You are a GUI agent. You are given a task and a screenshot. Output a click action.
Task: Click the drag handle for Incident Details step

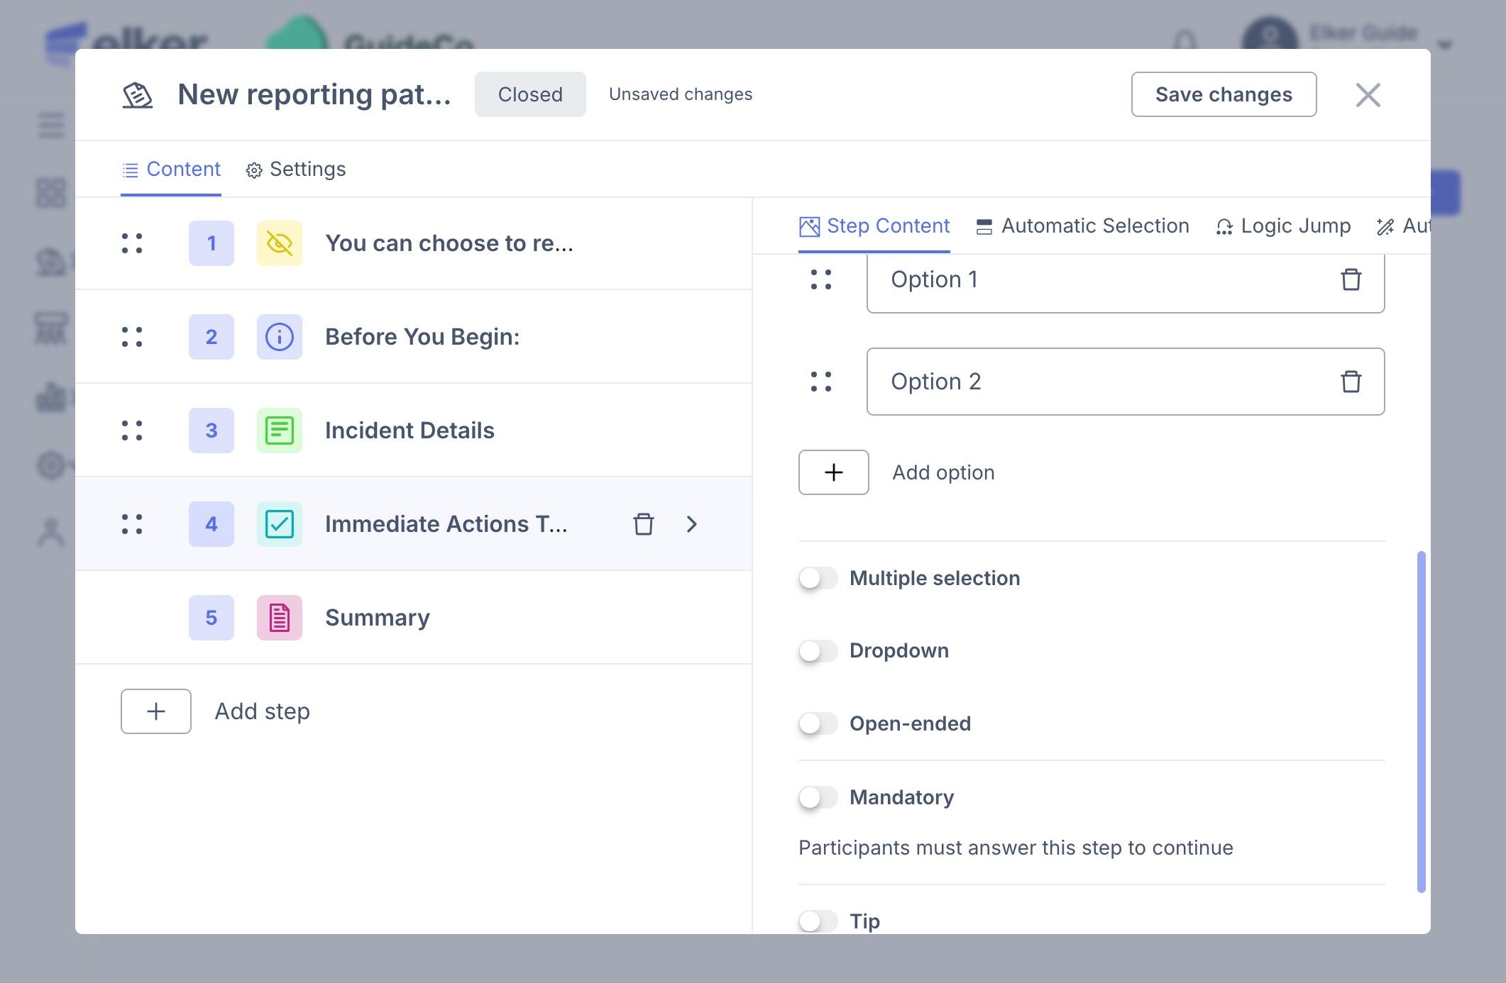tap(132, 431)
